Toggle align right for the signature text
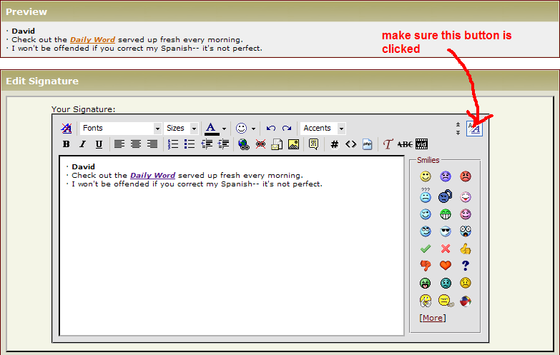This screenshot has height=355, width=560. (x=152, y=144)
